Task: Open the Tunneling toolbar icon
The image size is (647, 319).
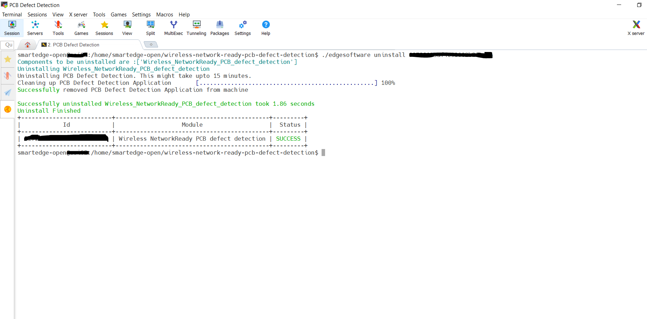Action: pos(196,28)
